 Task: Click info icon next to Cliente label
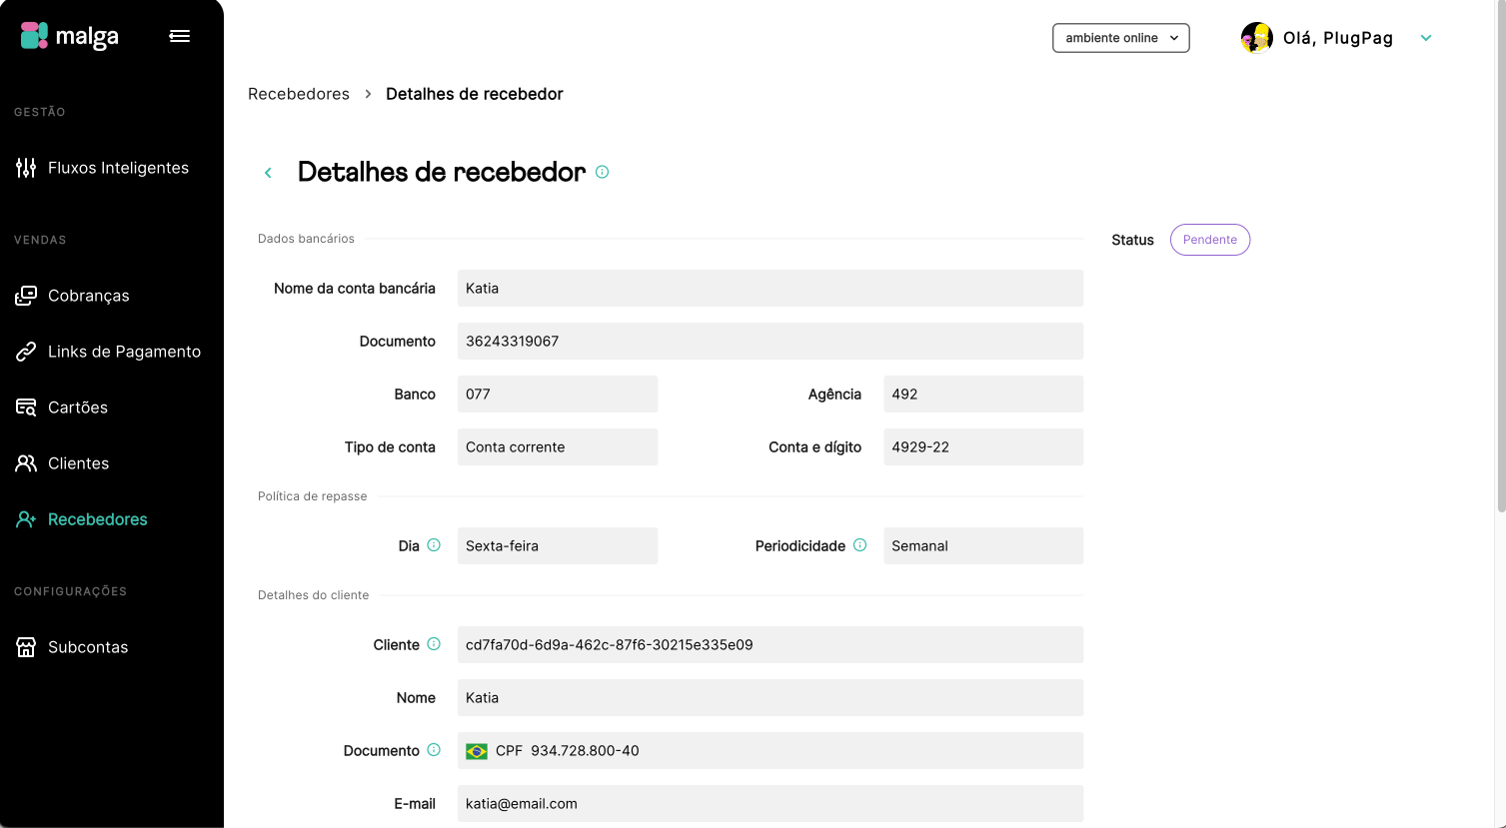coord(434,644)
